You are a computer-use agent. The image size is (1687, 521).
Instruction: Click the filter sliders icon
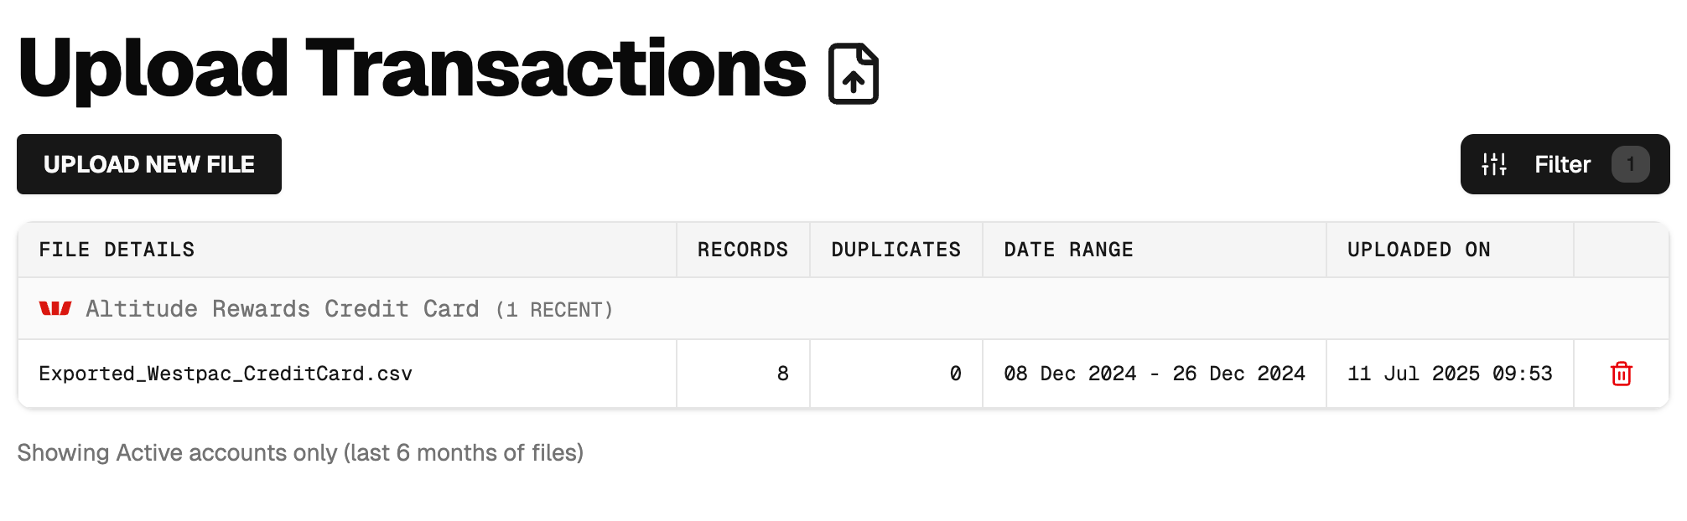[1493, 164]
